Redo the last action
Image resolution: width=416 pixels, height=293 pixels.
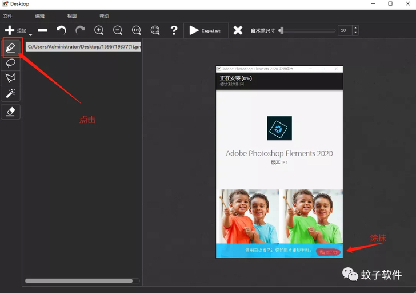coord(80,30)
